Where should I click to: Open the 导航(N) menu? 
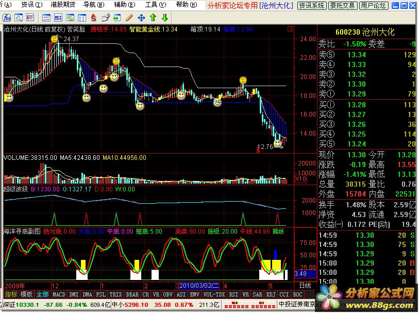tap(94, 5)
